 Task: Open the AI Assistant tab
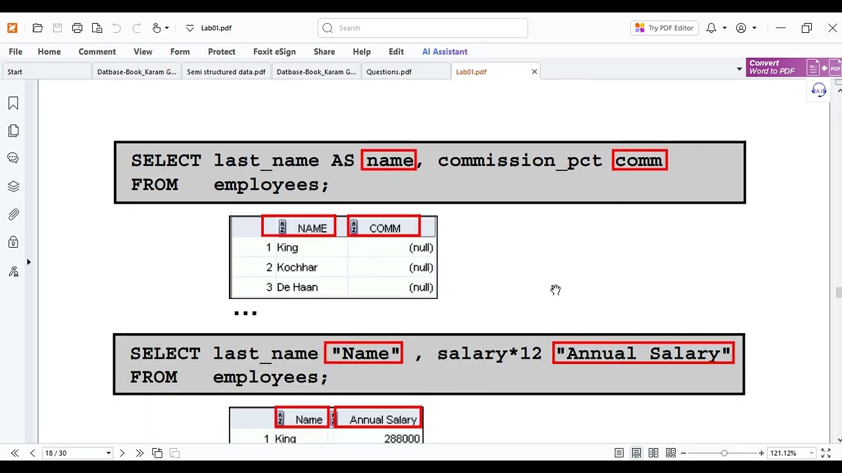445,52
